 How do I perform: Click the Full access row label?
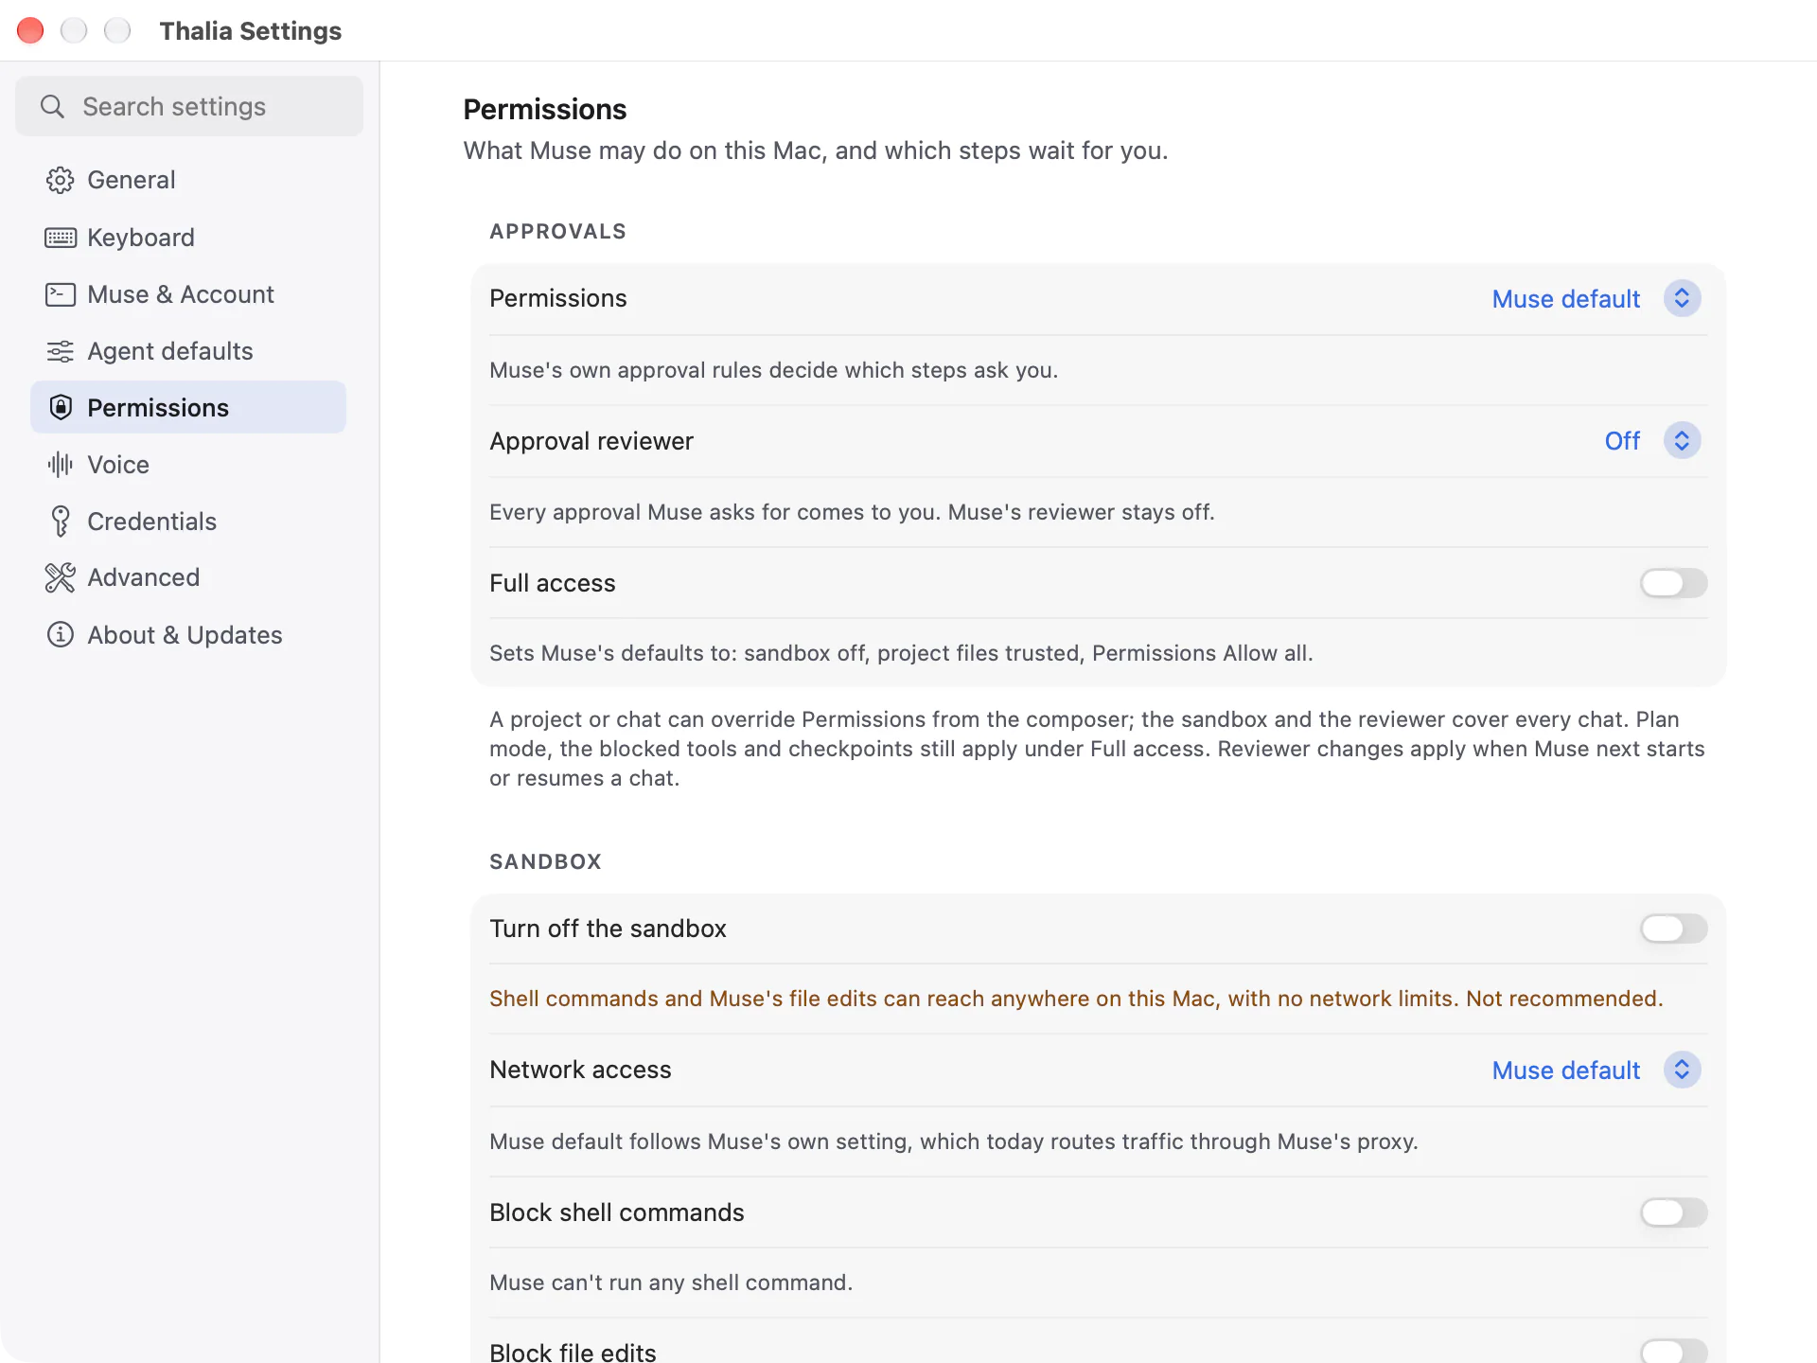click(x=553, y=583)
